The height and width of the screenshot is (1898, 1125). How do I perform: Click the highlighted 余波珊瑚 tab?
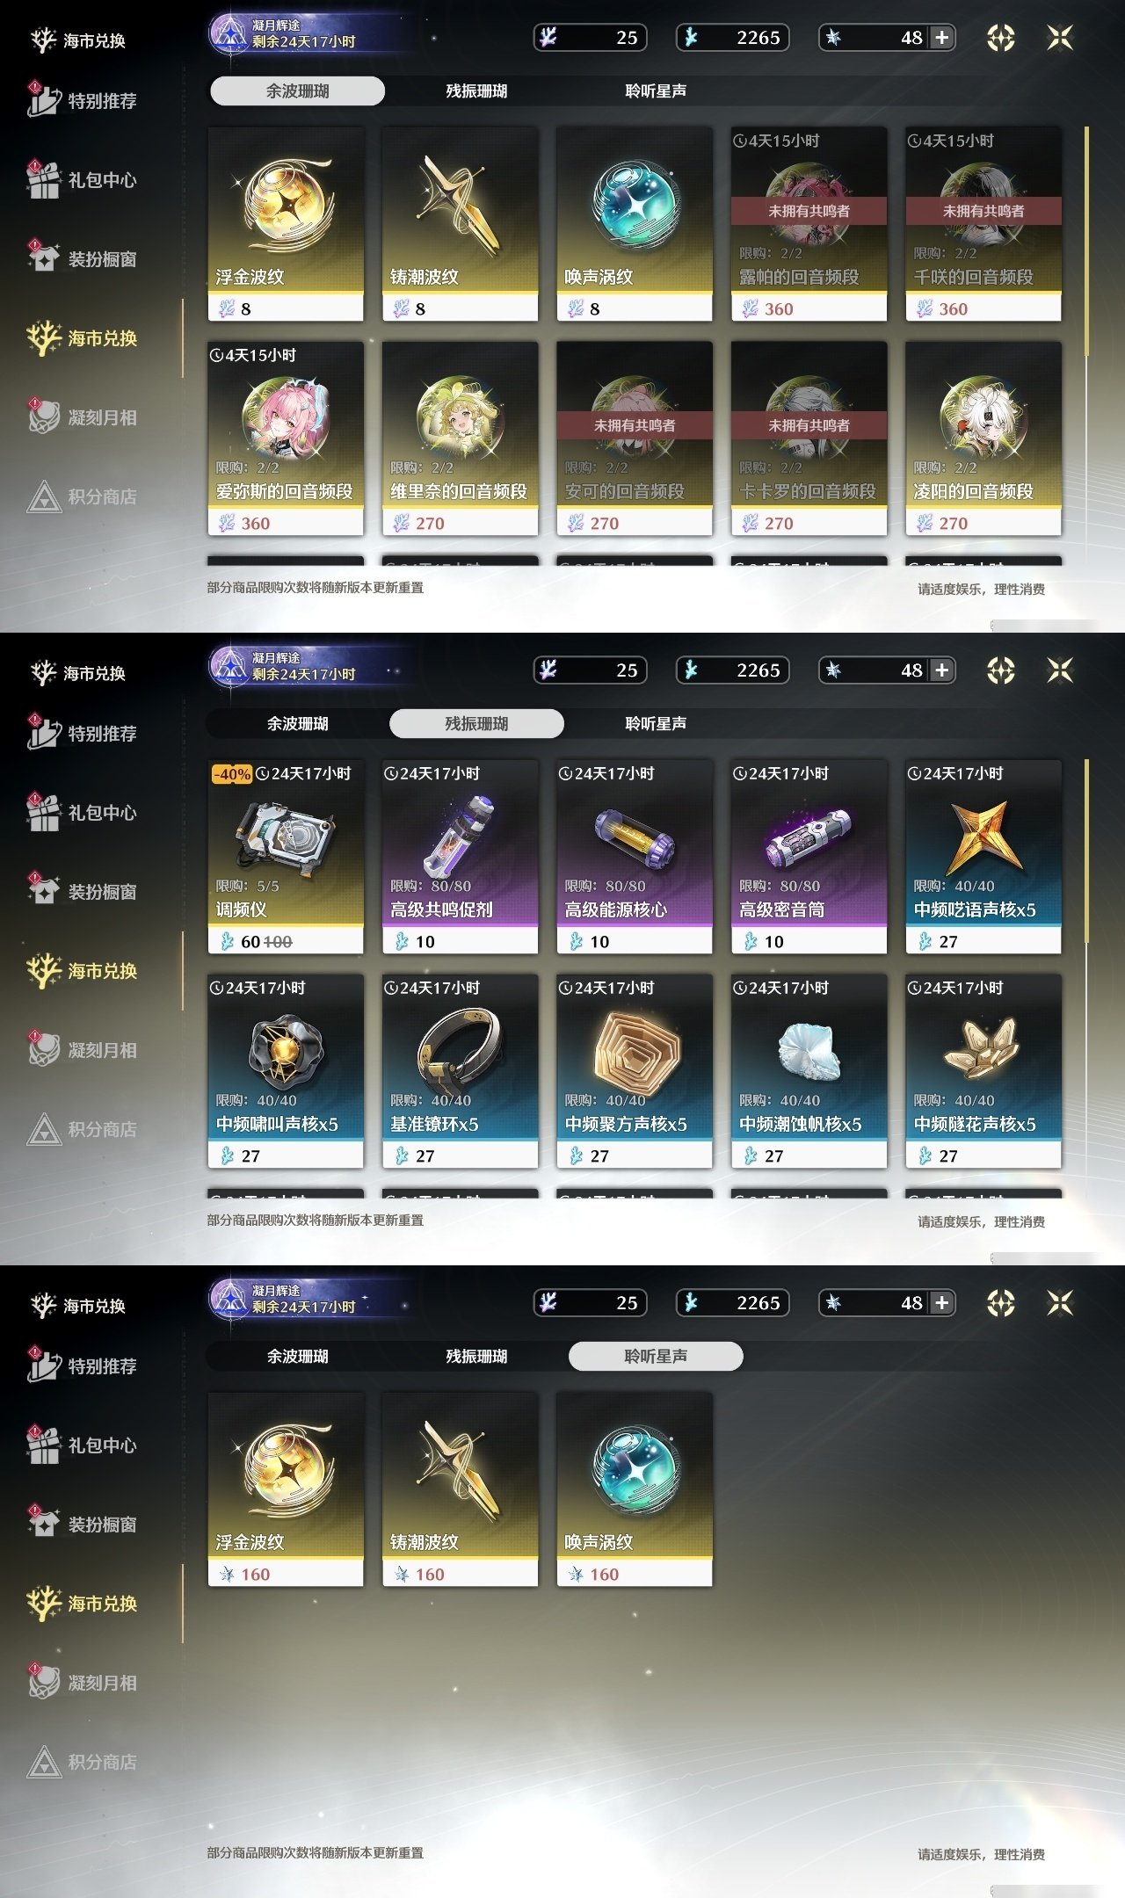pos(298,91)
